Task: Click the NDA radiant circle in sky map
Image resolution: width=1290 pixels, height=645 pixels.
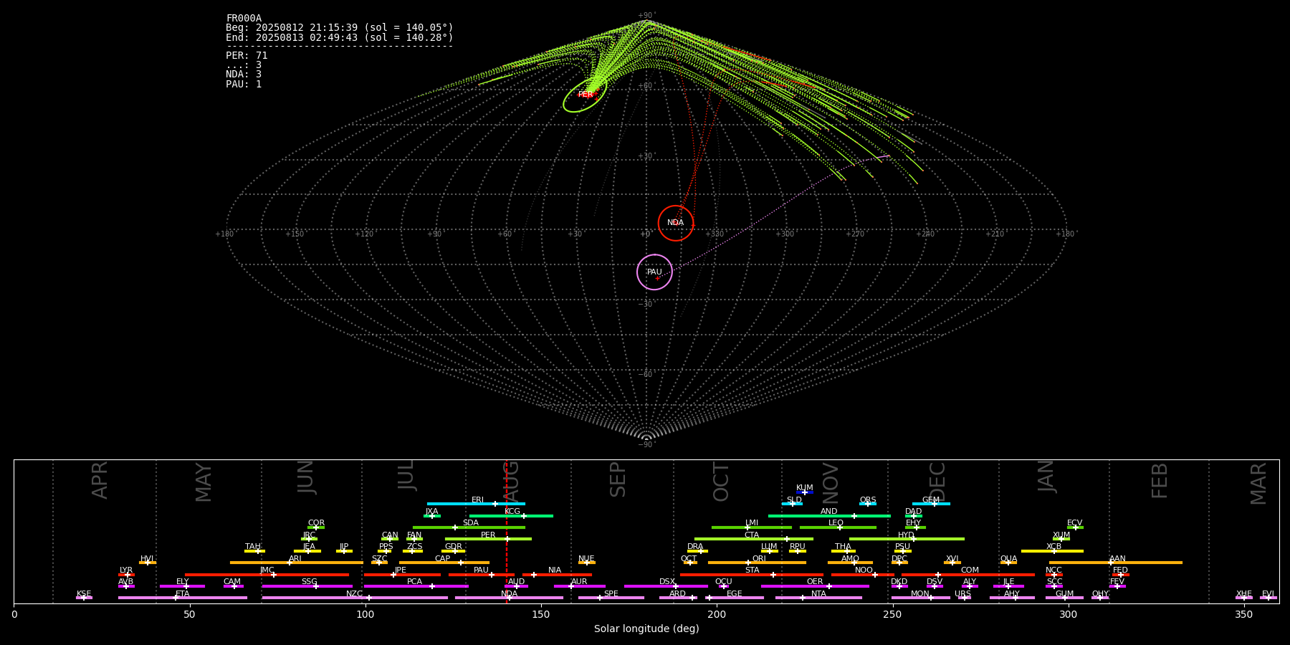Action: (x=676, y=223)
